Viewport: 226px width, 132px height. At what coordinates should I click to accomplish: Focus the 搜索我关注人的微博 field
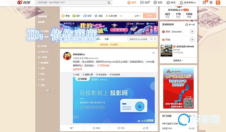click(x=139, y=39)
